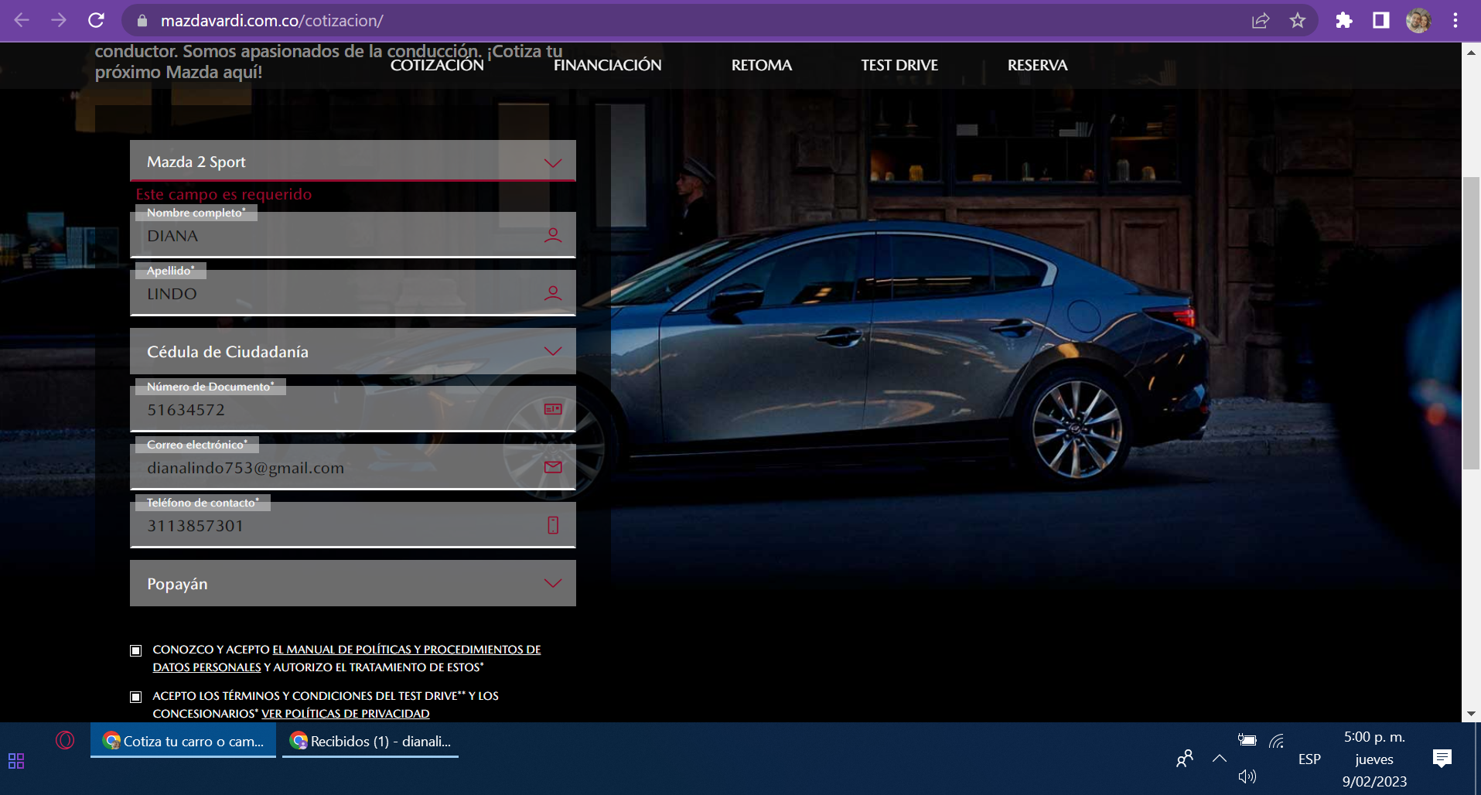
Task: Open Wi-Fi network icon
Action: tap(1277, 741)
